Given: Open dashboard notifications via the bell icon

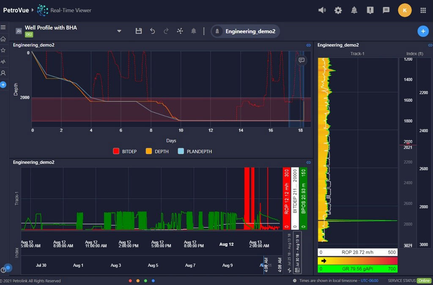Looking at the screenshot, I should tap(193, 31).
